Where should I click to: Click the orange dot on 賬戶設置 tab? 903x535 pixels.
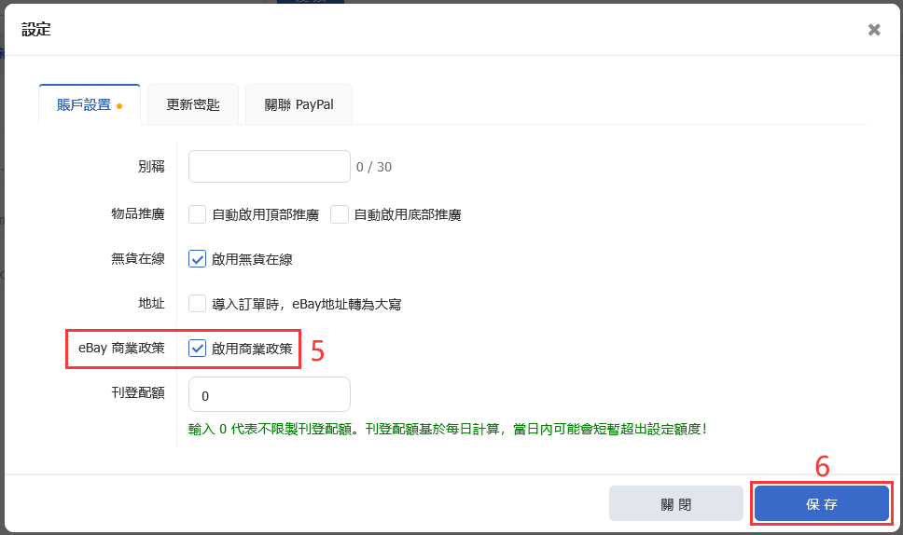click(x=119, y=106)
